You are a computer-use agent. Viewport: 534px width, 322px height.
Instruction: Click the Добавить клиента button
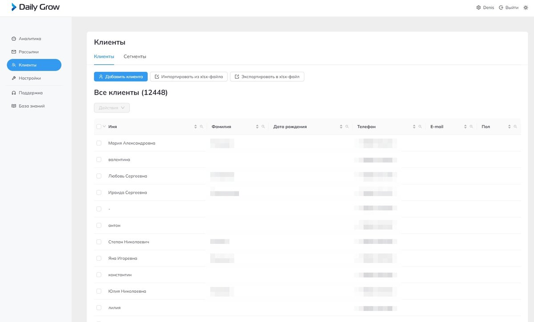(x=121, y=77)
